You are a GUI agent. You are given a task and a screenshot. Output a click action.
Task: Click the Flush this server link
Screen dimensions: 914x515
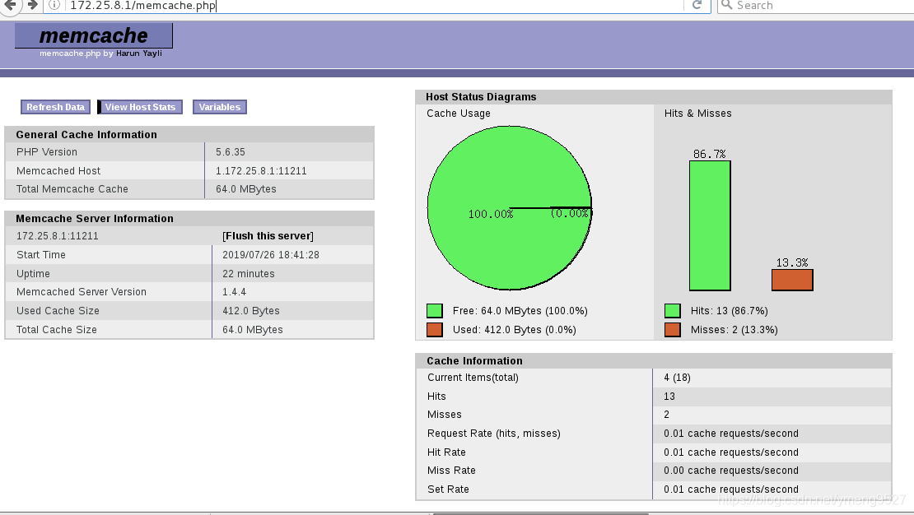268,236
